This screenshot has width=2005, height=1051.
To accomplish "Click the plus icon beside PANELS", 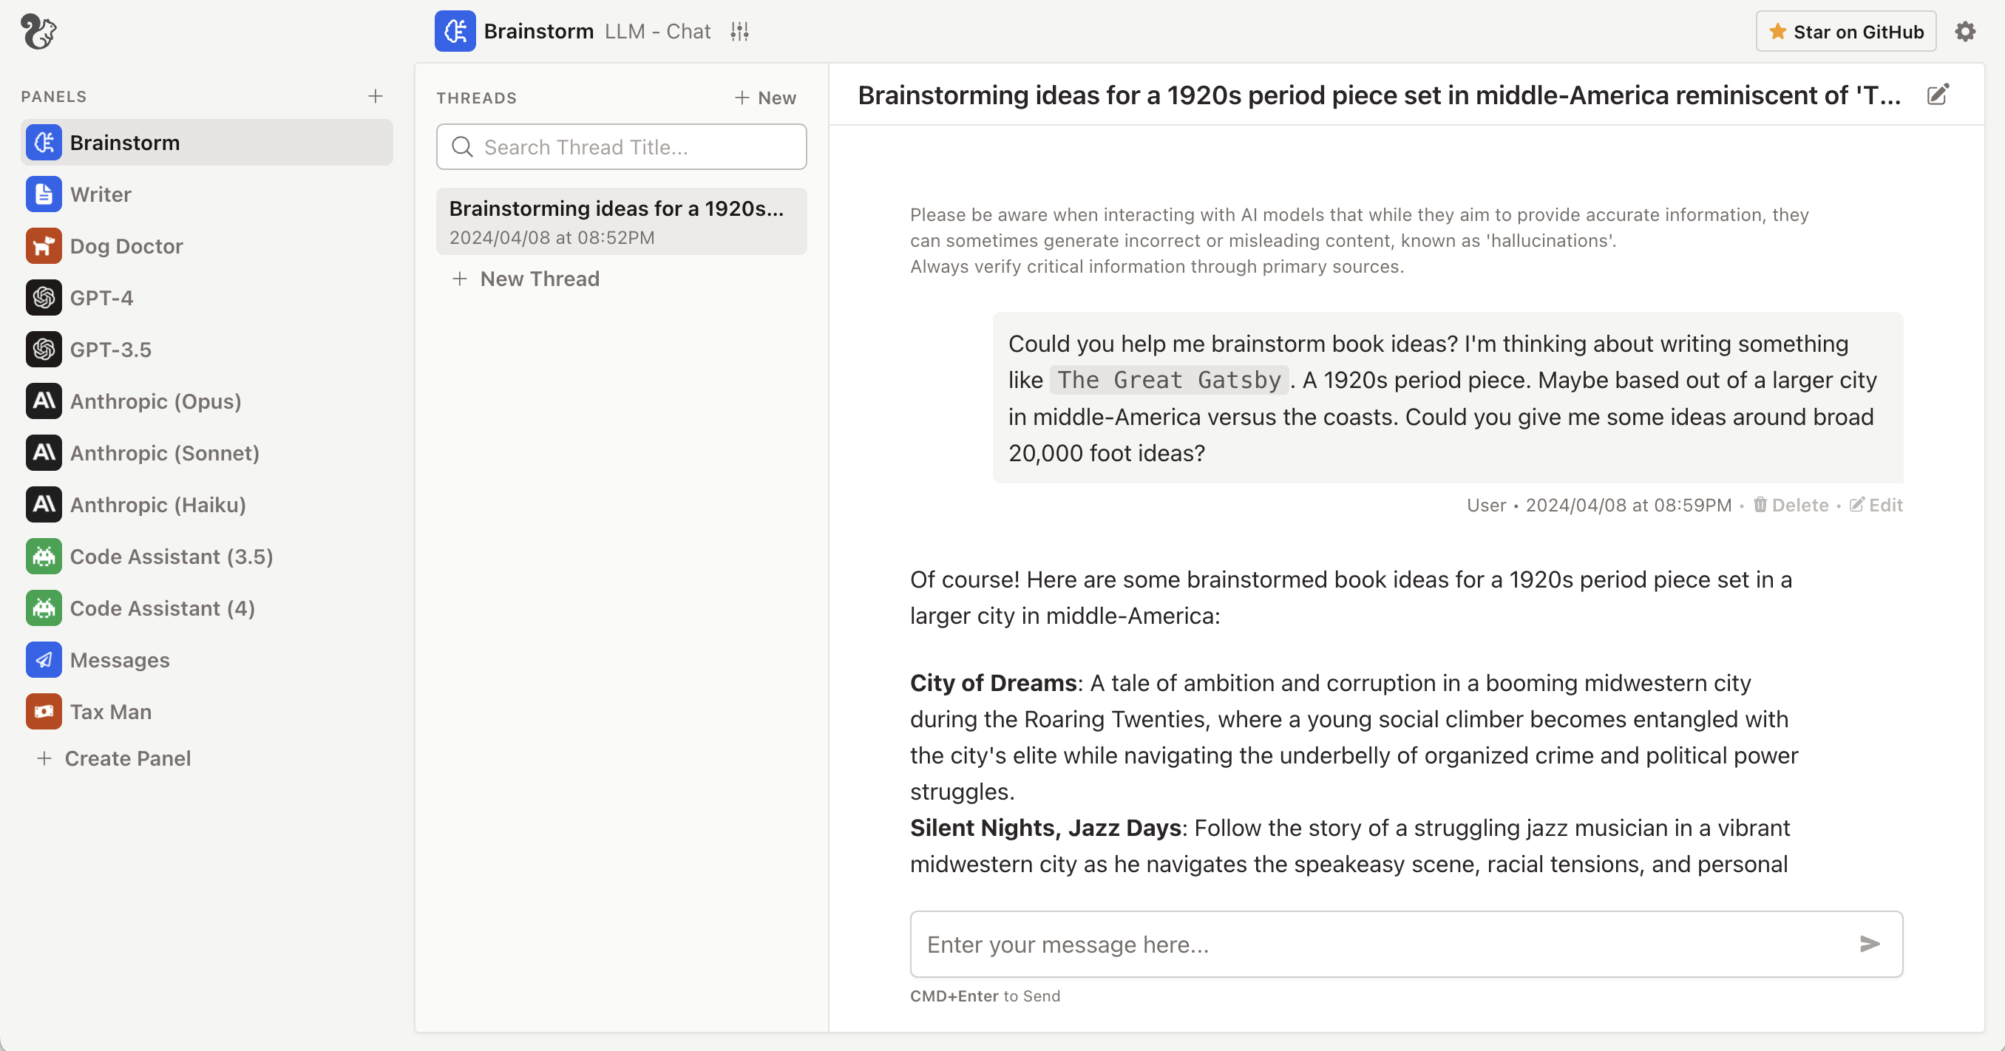I will [x=375, y=95].
